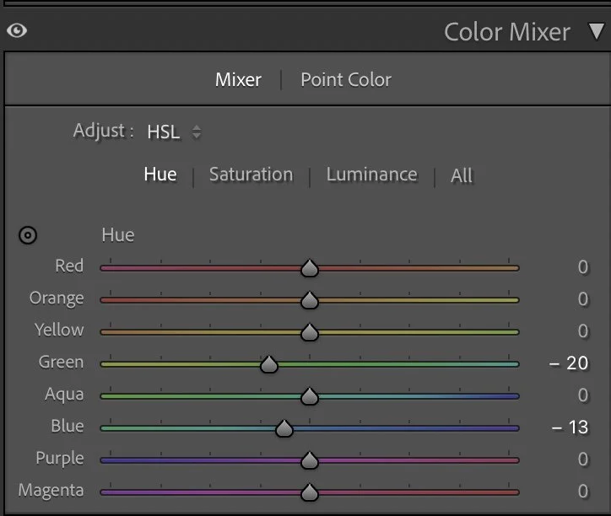Switch to the Point Color tab
611x516 pixels.
pos(346,80)
